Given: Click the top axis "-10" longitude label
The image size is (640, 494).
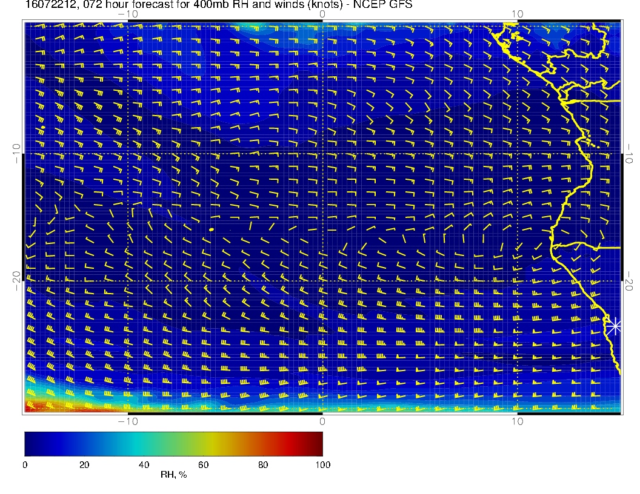Looking at the screenshot, I should pos(127,13).
